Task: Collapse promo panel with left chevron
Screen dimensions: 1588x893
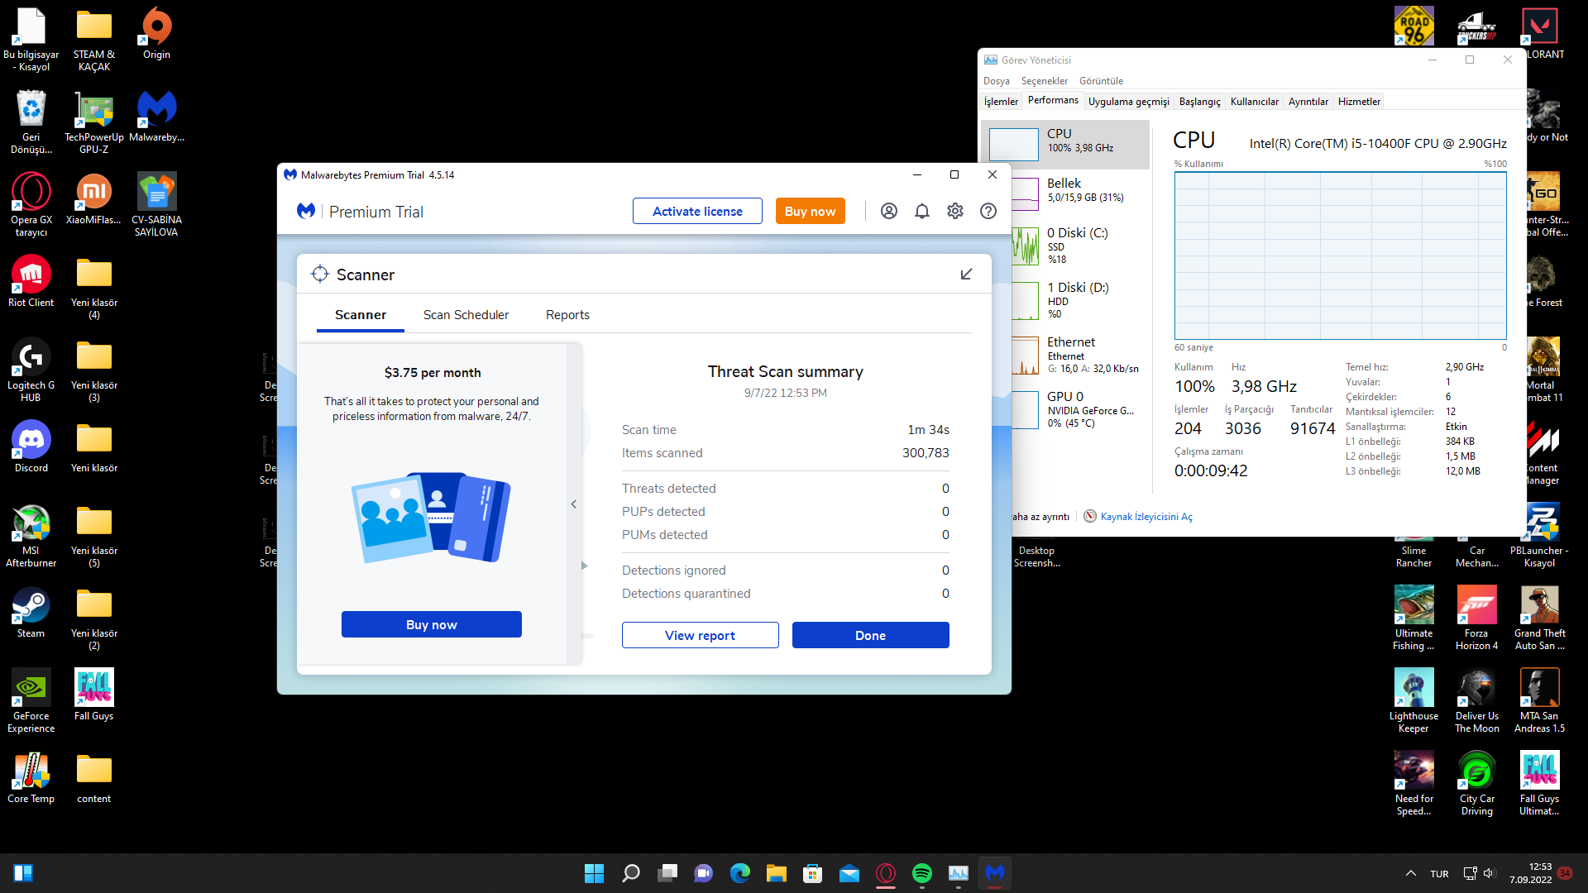Action: [574, 504]
